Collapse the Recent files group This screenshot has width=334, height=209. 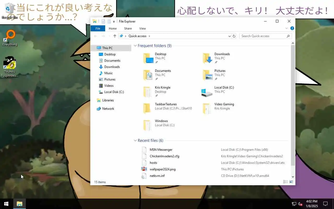pos(135,141)
